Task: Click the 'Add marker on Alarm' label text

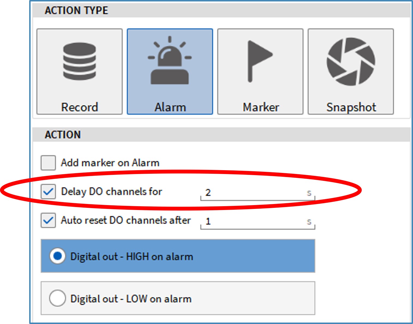Action: (x=110, y=163)
